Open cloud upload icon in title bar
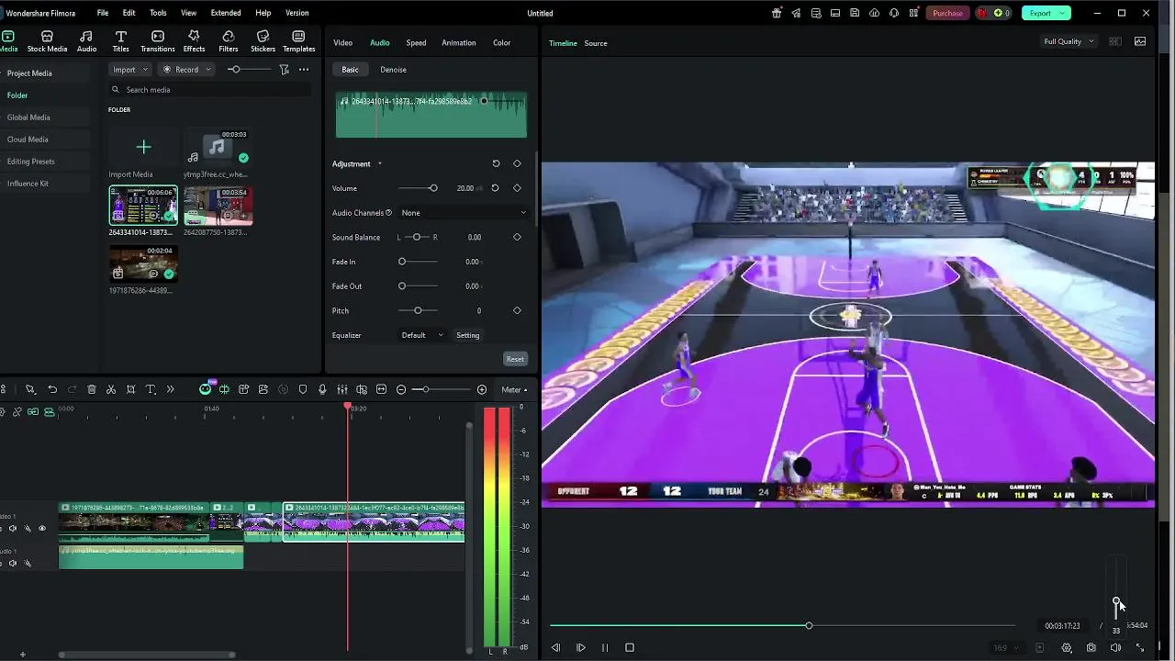The height and width of the screenshot is (661, 1175). click(x=874, y=13)
